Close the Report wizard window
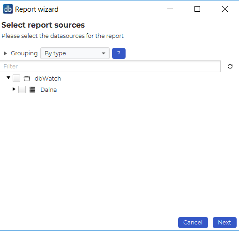The width and height of the screenshot is (239, 231). tap(225, 9)
